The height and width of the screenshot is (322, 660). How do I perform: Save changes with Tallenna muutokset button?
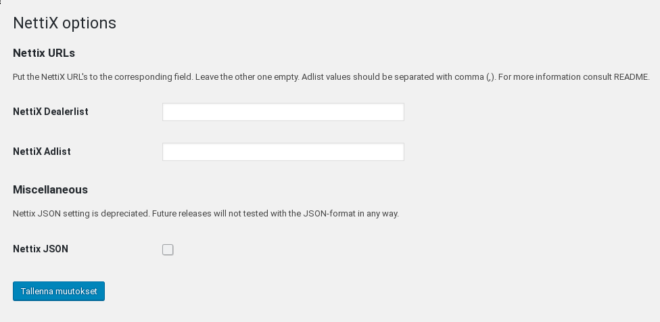pos(59,292)
